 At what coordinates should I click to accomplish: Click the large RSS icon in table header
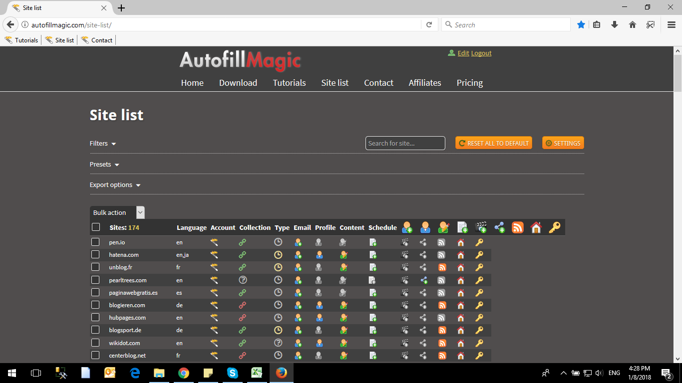point(518,227)
